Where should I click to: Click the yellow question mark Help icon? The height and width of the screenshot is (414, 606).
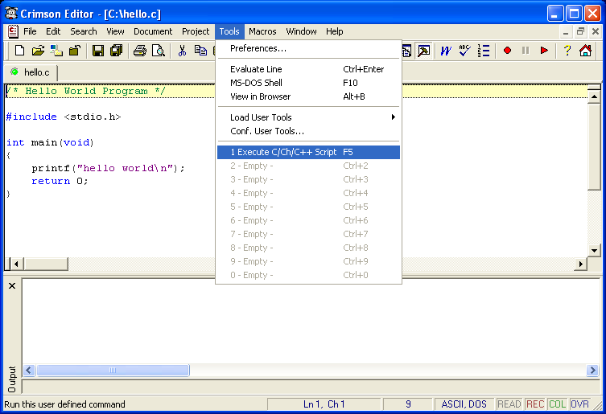[567, 51]
